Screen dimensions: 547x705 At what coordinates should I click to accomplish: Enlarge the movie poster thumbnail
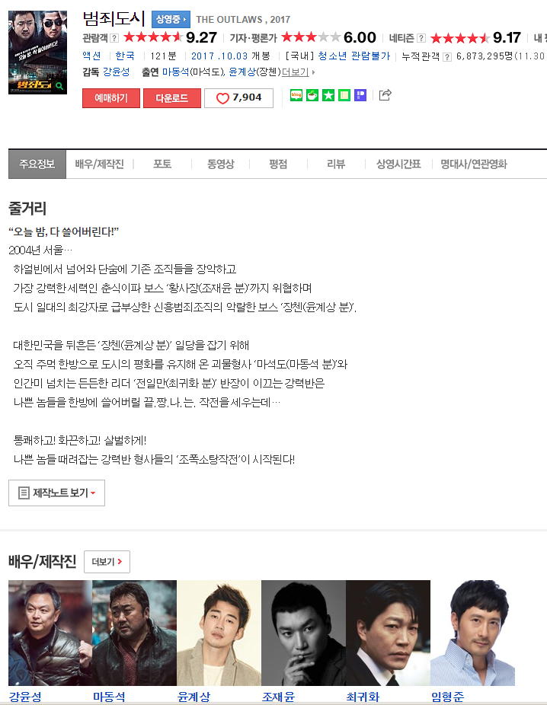click(x=38, y=53)
